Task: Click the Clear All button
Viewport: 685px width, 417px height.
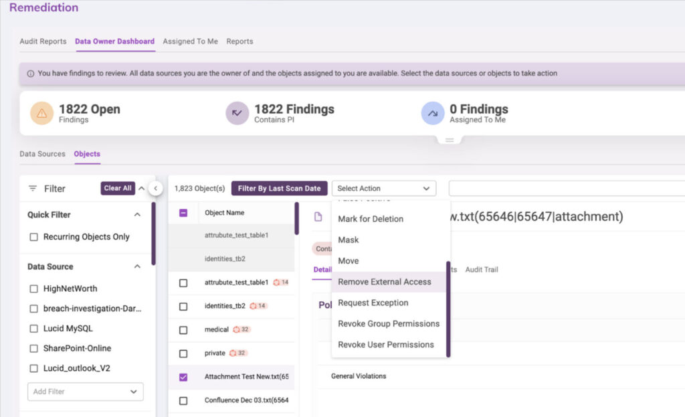Action: point(118,188)
